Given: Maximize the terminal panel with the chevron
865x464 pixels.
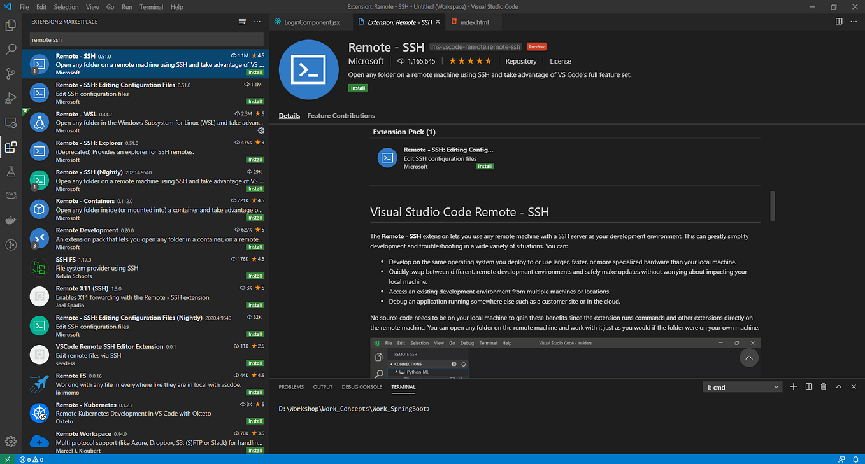Looking at the screenshot, I should (x=839, y=386).
